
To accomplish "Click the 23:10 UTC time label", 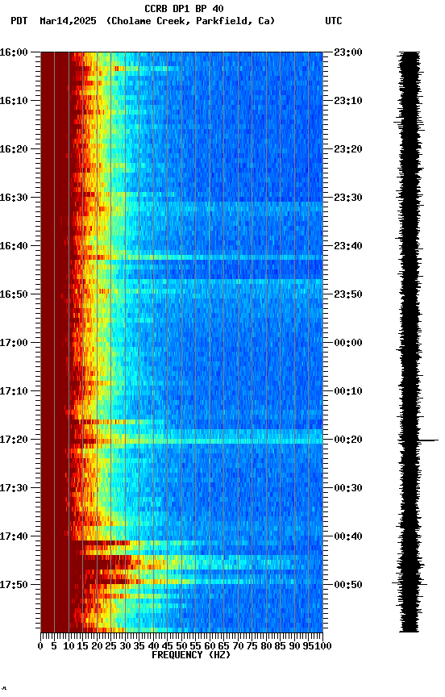I will (x=348, y=101).
